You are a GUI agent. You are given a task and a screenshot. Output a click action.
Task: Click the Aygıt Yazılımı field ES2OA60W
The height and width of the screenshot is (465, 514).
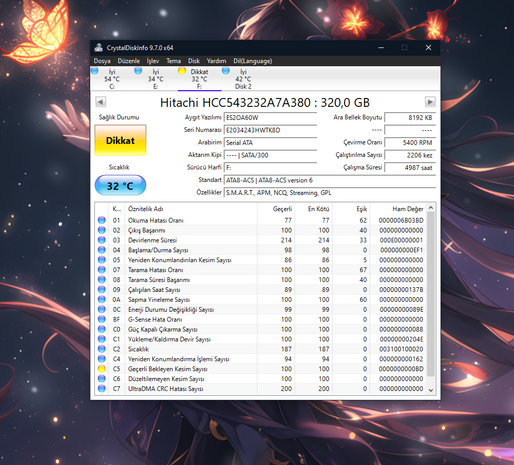[270, 118]
